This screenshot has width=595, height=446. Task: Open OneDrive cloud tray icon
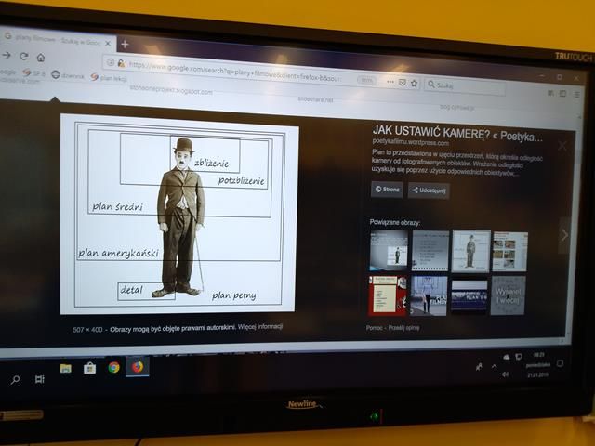507,357
